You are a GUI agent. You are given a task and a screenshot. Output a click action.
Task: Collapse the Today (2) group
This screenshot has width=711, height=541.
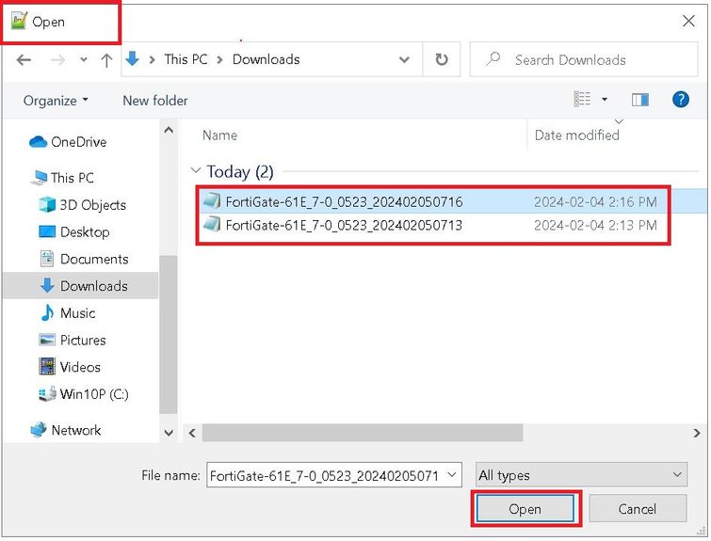pos(196,170)
